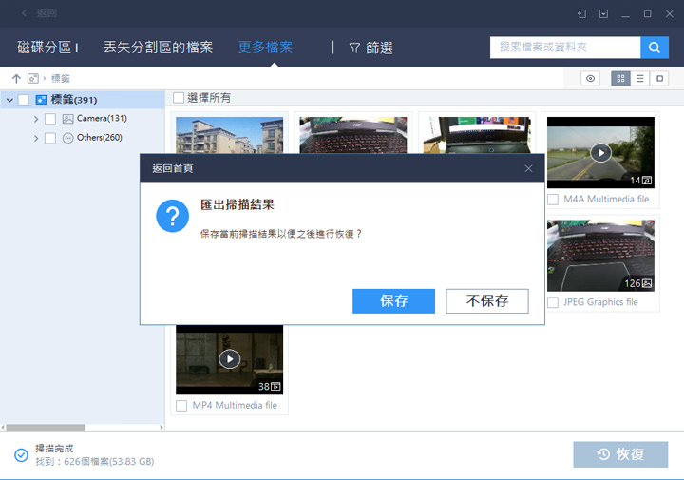Viewport: 684px width, 480px height.
Task: Close the 返回首頁 dialog with X
Action: click(529, 168)
